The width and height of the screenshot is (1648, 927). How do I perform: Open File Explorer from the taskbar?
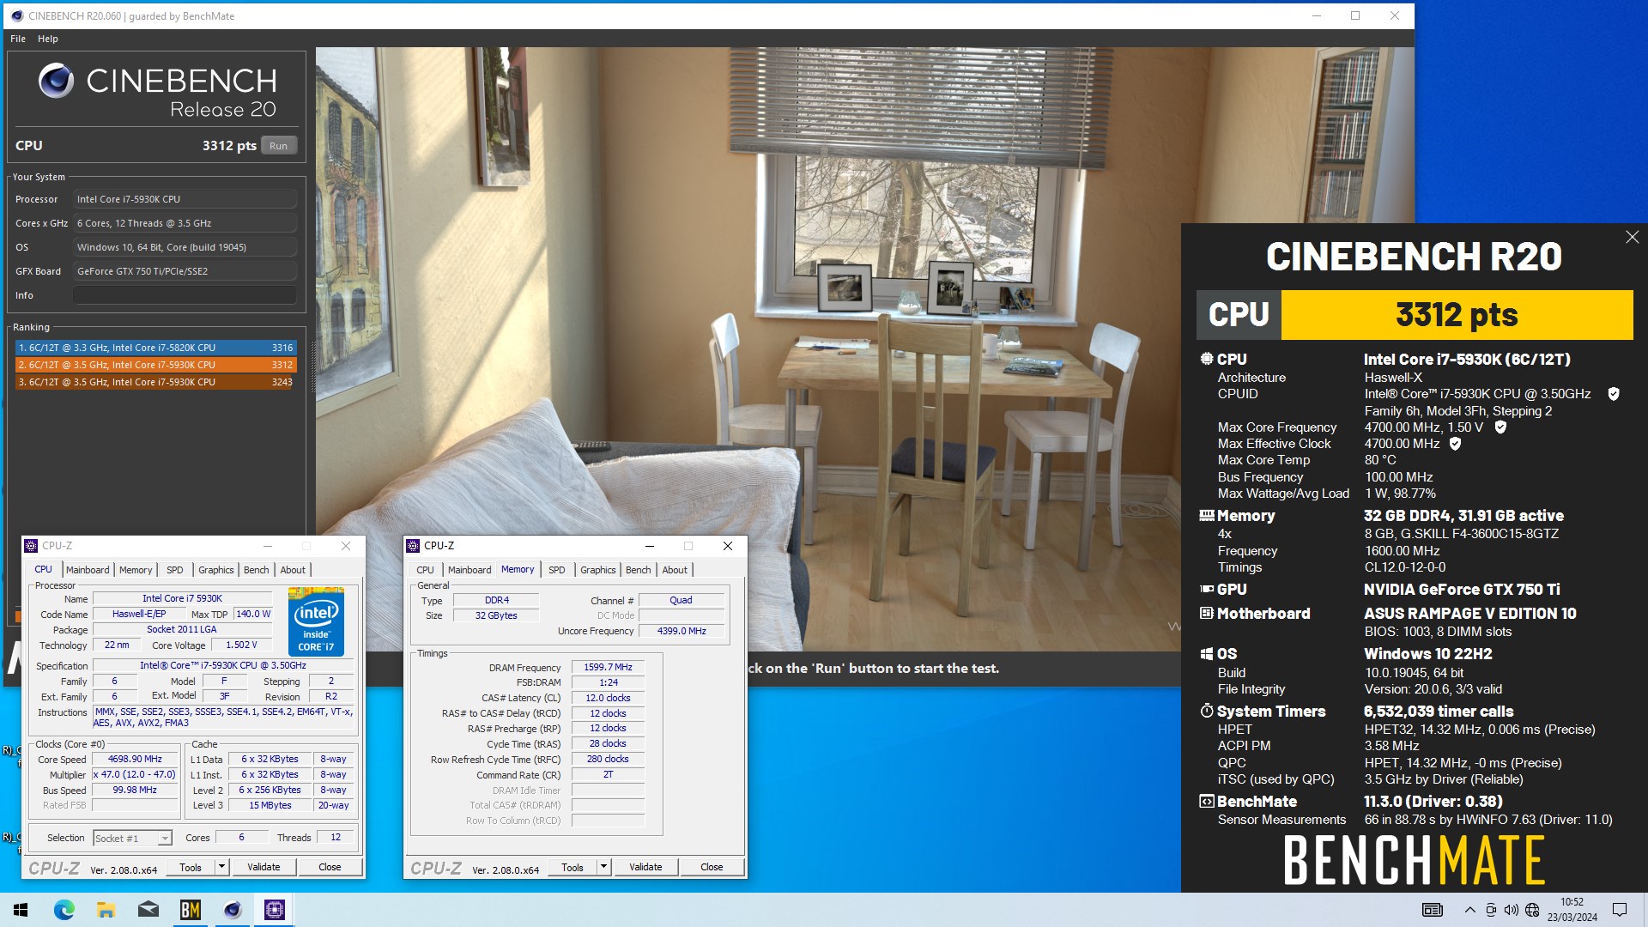click(106, 910)
